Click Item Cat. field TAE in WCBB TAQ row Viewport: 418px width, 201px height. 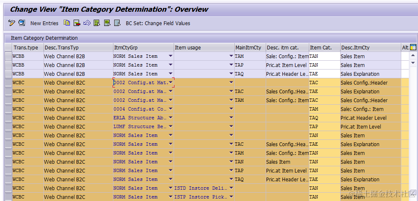[x=324, y=74]
